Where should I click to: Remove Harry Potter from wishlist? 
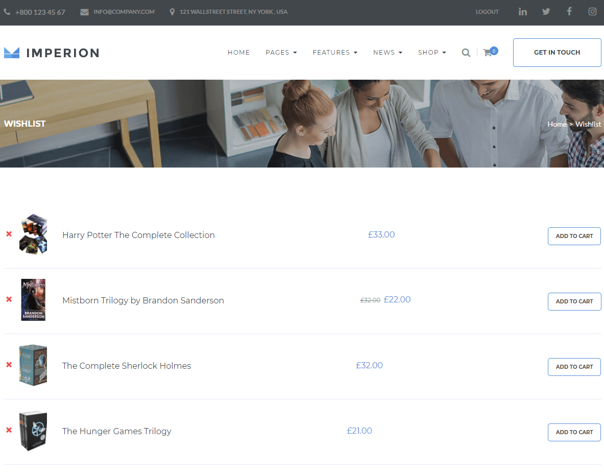pos(9,234)
